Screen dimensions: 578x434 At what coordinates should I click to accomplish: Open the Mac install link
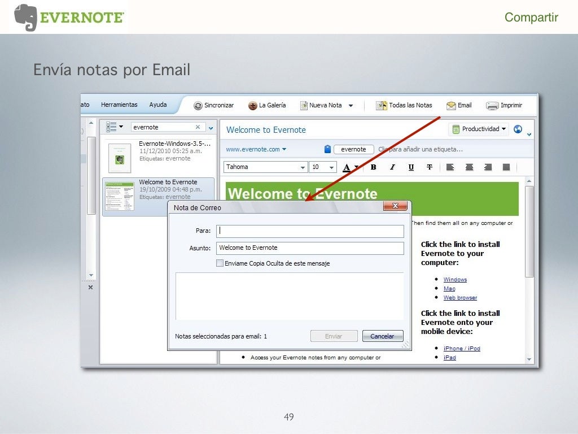pyautogui.click(x=449, y=289)
